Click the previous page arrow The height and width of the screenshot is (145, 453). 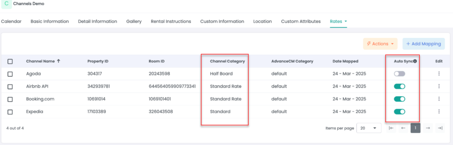[403, 128]
